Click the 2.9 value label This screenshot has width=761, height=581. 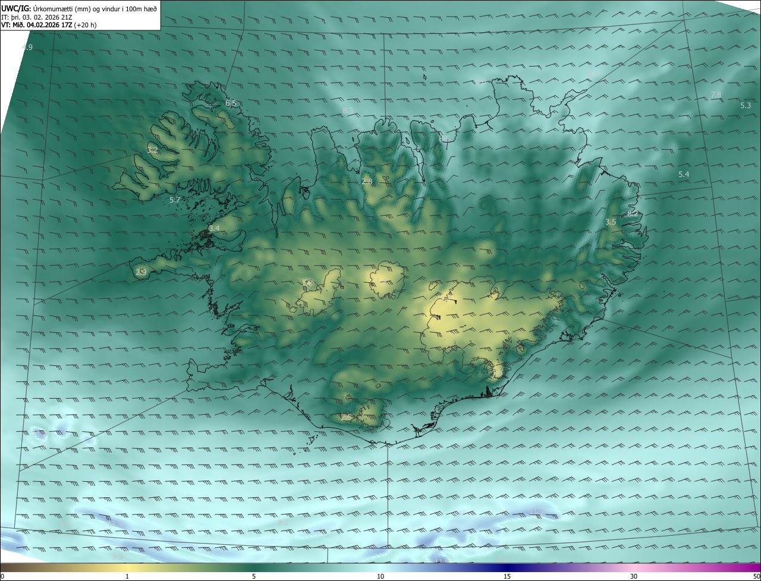pos(141,272)
